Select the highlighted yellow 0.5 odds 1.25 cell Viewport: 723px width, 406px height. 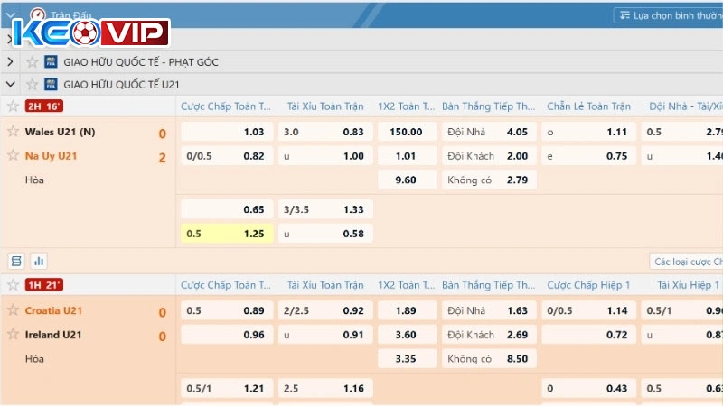point(226,234)
